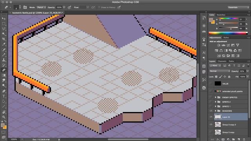
Task: Add a Photo Filter adjustment
Action: pyautogui.click(x=230, y=51)
